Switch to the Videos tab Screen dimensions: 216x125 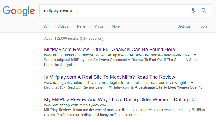(x=63, y=26)
